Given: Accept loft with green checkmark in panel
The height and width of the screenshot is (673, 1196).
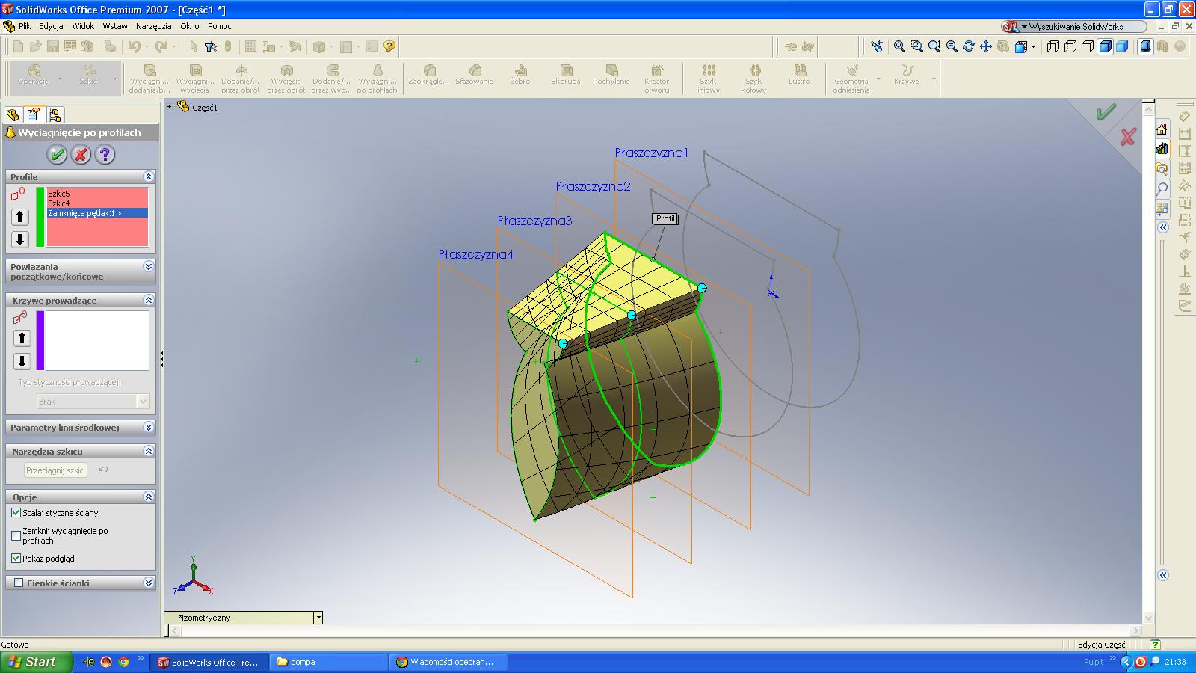Looking at the screenshot, I should pyautogui.click(x=57, y=155).
